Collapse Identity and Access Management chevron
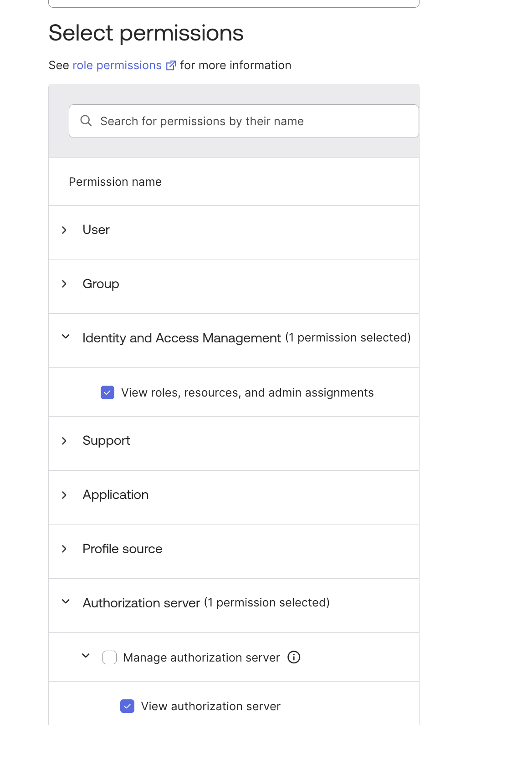The width and height of the screenshot is (522, 764). (x=66, y=337)
